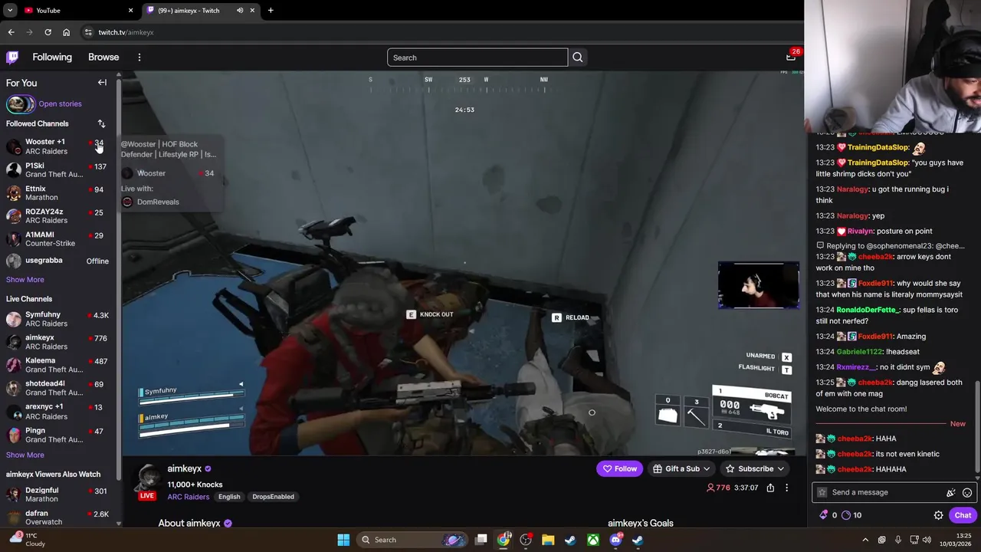Open a new browser tab
981x552 pixels.
271,10
